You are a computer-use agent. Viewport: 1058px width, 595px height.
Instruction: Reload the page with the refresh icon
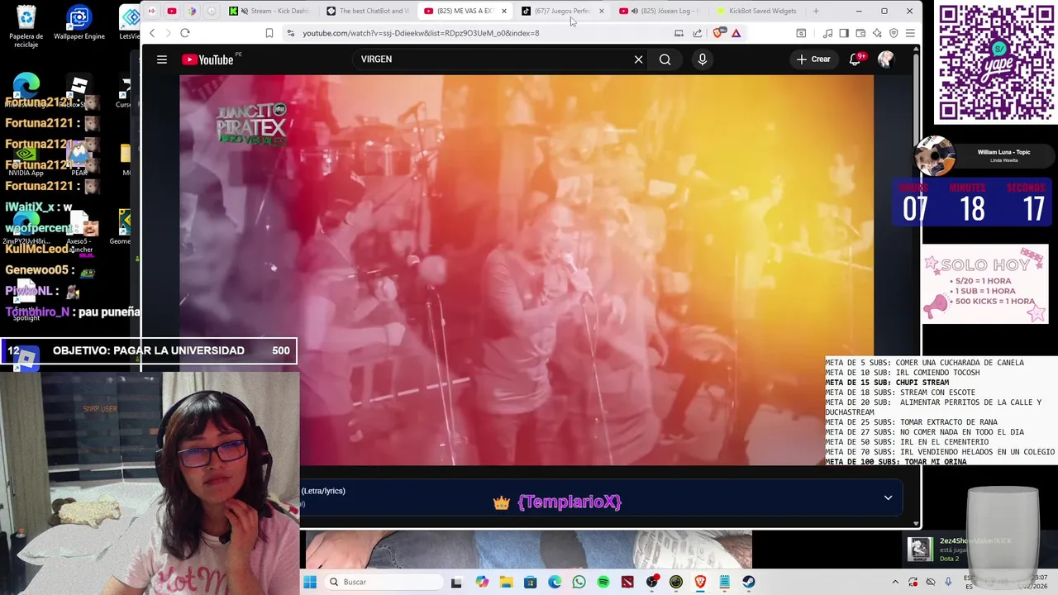point(185,33)
